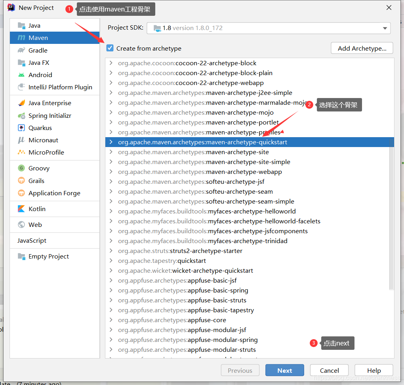Select Maven project type
Viewport: 404px width, 385px height.
pos(55,38)
